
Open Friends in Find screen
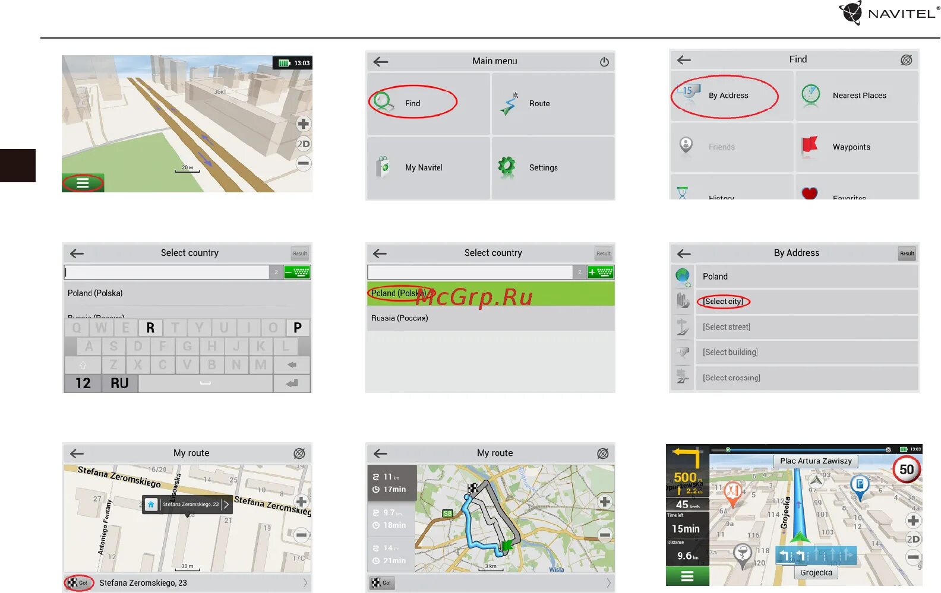coord(732,147)
